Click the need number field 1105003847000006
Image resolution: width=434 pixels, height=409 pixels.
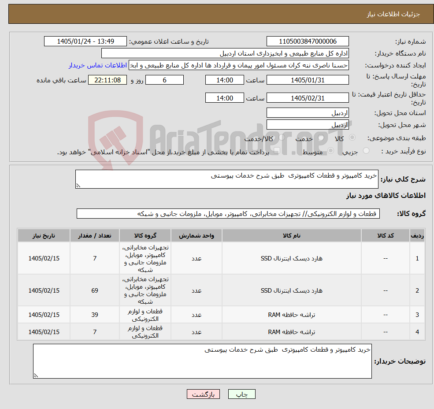coord(308,41)
